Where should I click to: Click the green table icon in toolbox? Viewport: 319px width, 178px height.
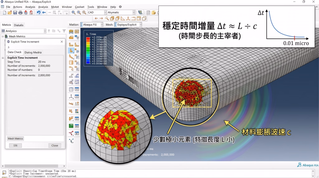(71, 126)
